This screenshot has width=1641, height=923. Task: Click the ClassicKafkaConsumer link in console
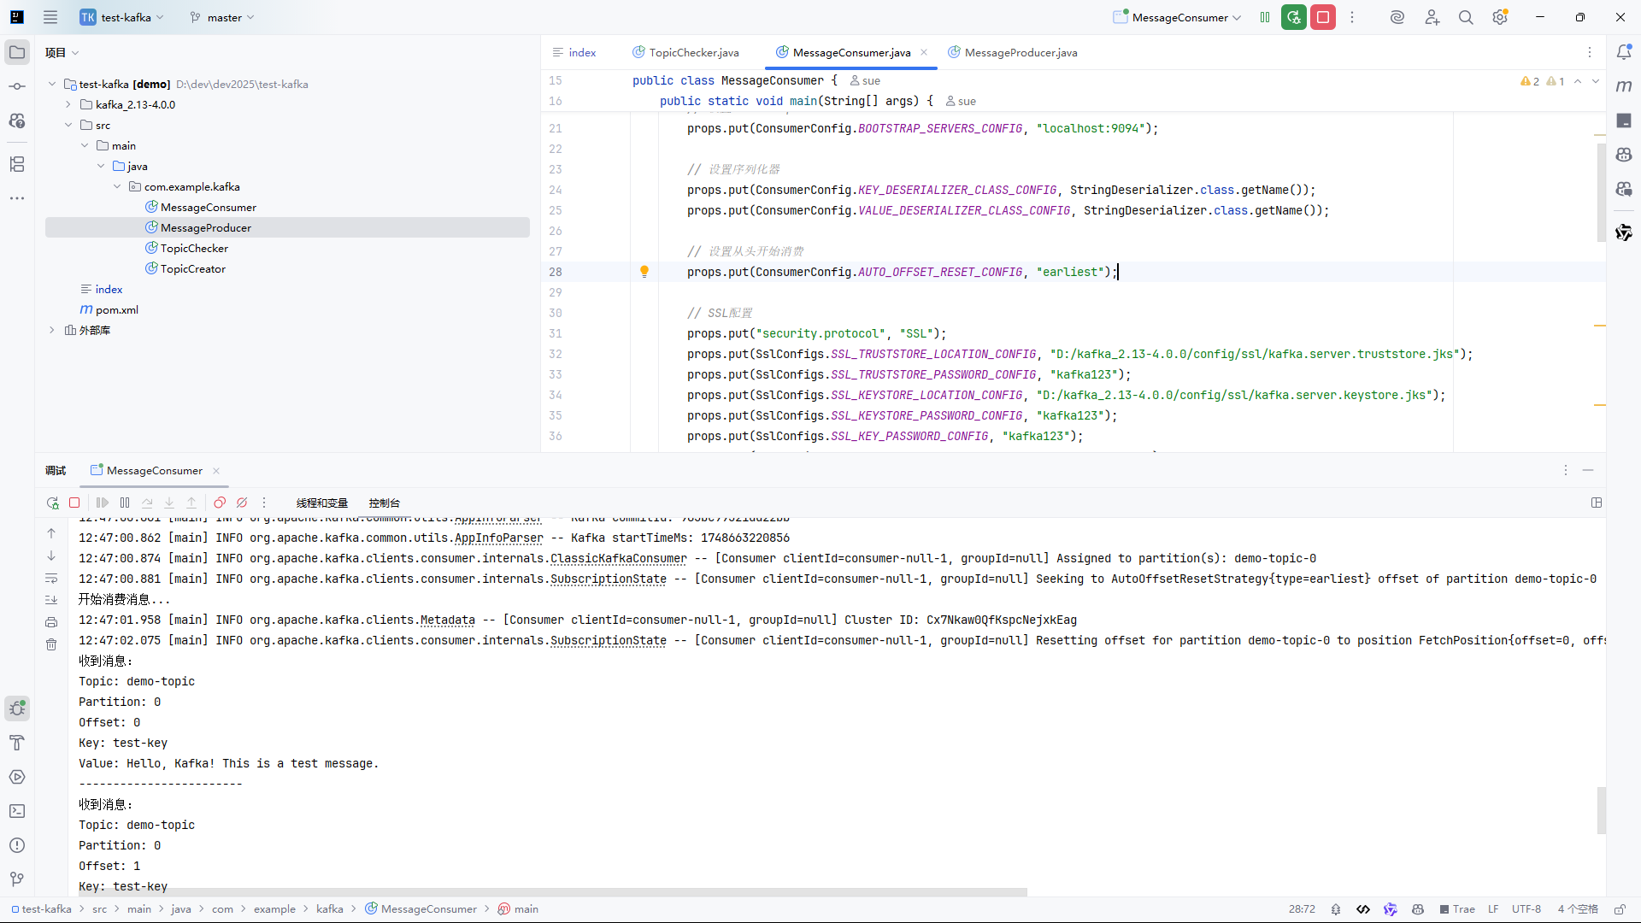[x=618, y=558]
